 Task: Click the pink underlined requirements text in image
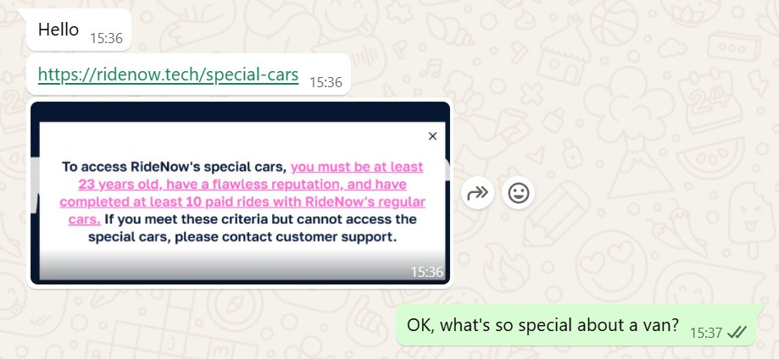(242, 193)
